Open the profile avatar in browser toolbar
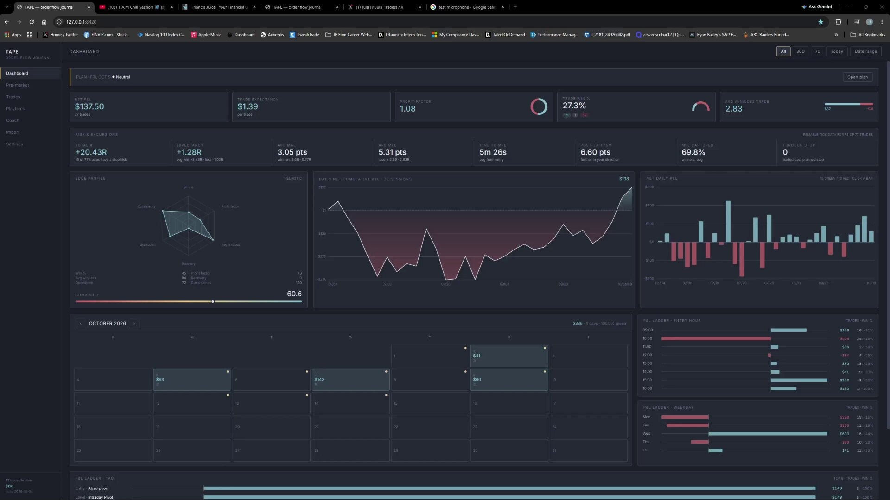Viewport: 890px width, 500px height. (x=869, y=22)
